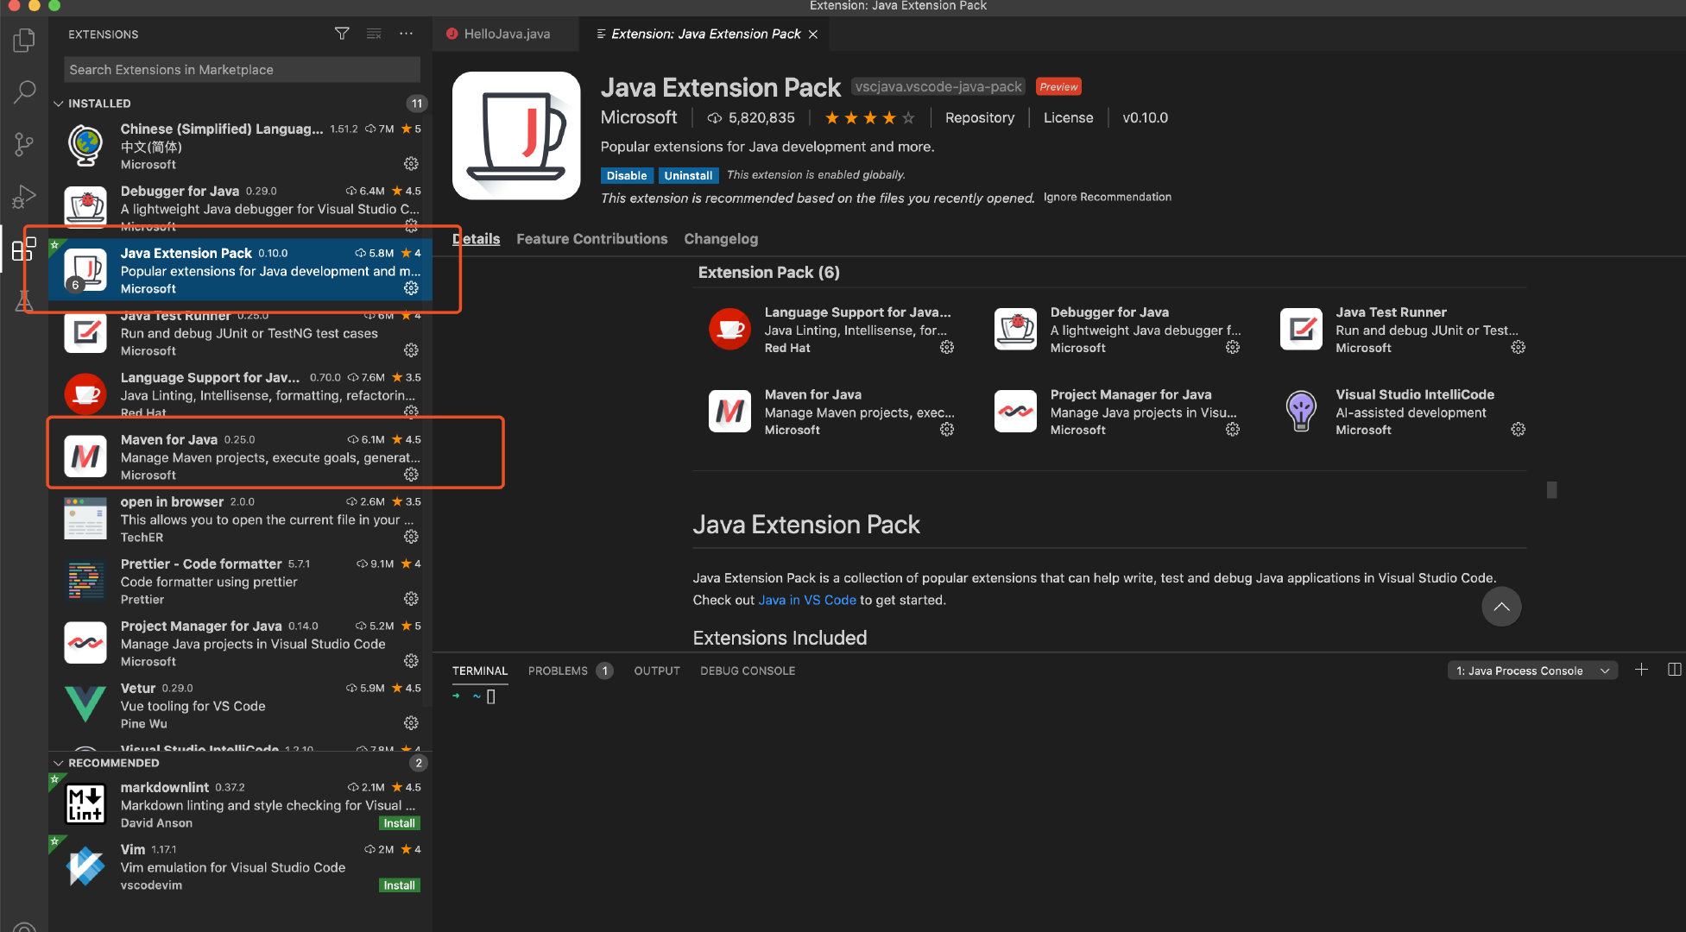Open the Feature Contributions tab

pos(592,239)
